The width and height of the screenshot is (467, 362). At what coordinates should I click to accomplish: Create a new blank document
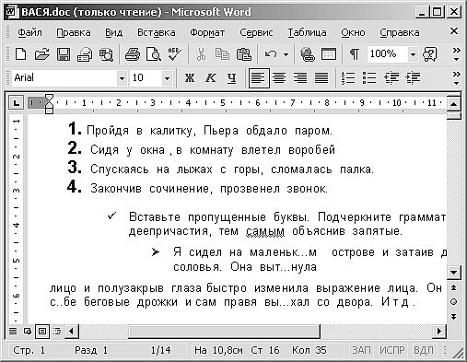point(20,54)
